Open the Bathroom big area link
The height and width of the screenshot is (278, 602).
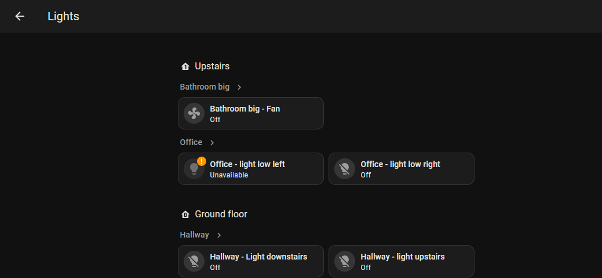(205, 87)
